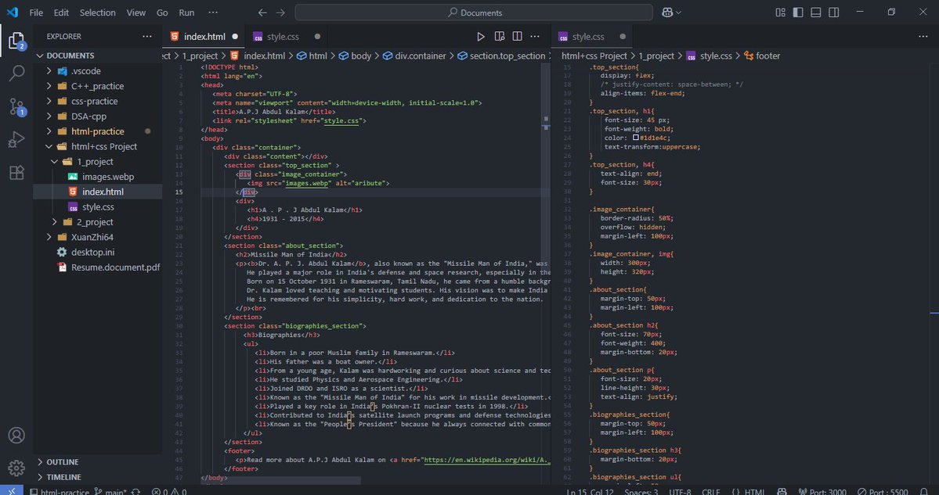
Task: Open More Actions for the right style.css group
Action: pos(923,37)
